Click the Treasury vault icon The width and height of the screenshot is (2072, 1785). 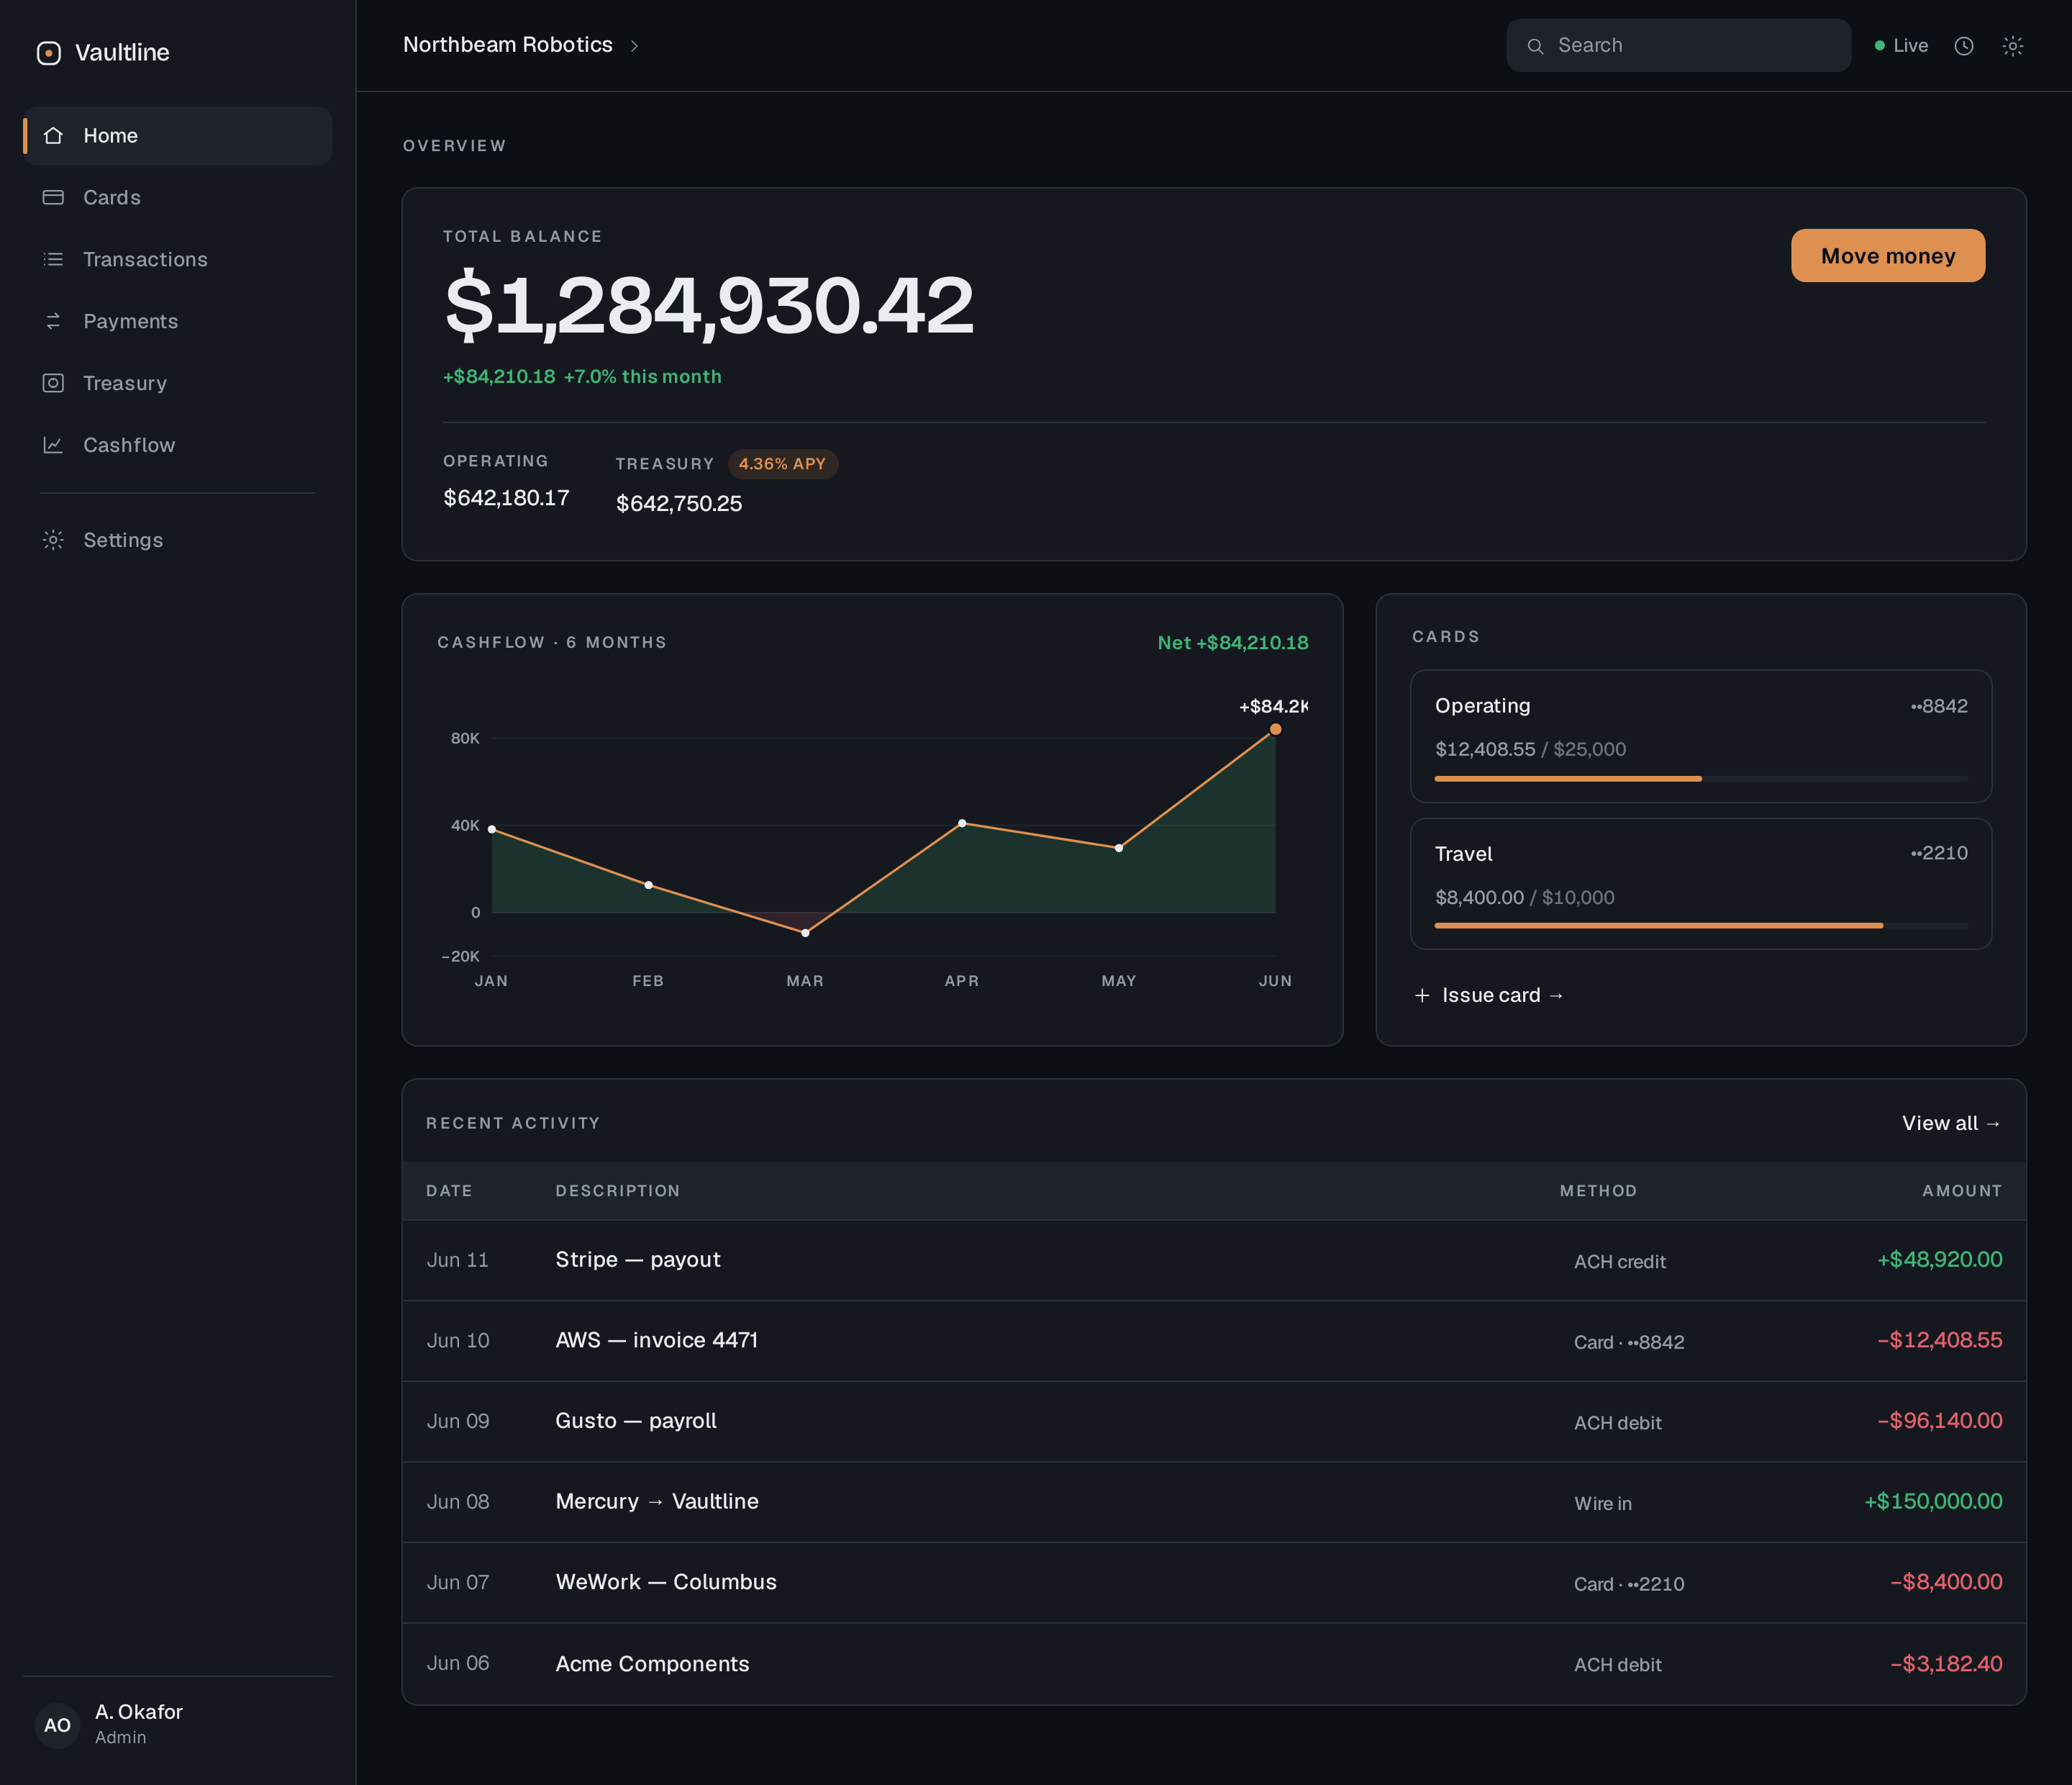tap(53, 383)
